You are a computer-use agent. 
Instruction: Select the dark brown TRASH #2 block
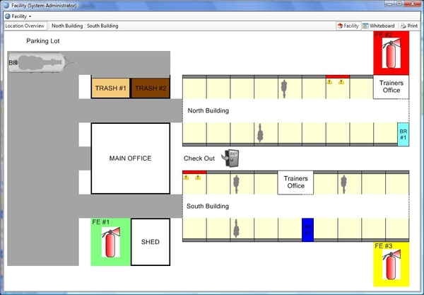[151, 88]
